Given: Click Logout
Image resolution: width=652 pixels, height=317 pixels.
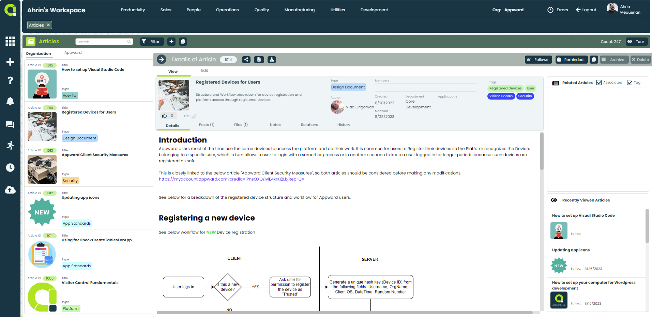Looking at the screenshot, I should pyautogui.click(x=586, y=10).
